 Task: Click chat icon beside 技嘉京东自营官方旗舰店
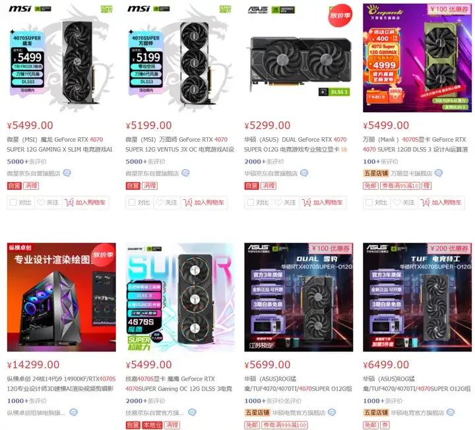(192, 412)
